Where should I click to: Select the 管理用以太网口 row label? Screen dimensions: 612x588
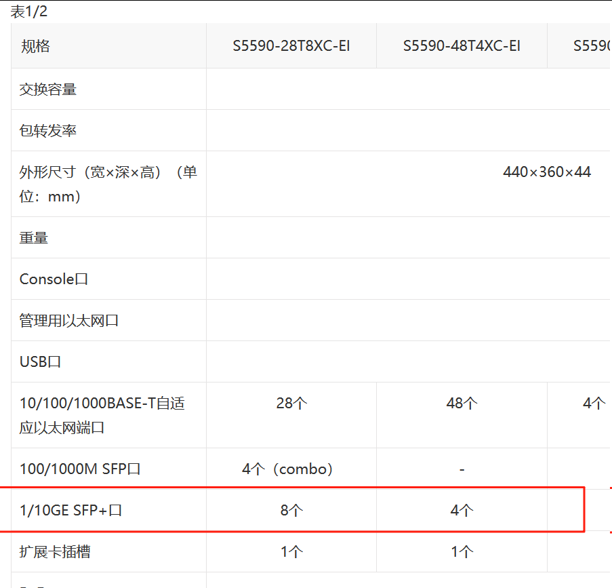click(x=69, y=321)
